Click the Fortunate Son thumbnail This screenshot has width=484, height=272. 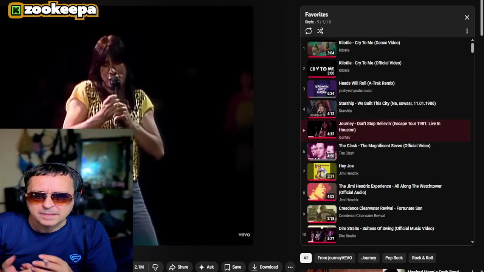322,214
